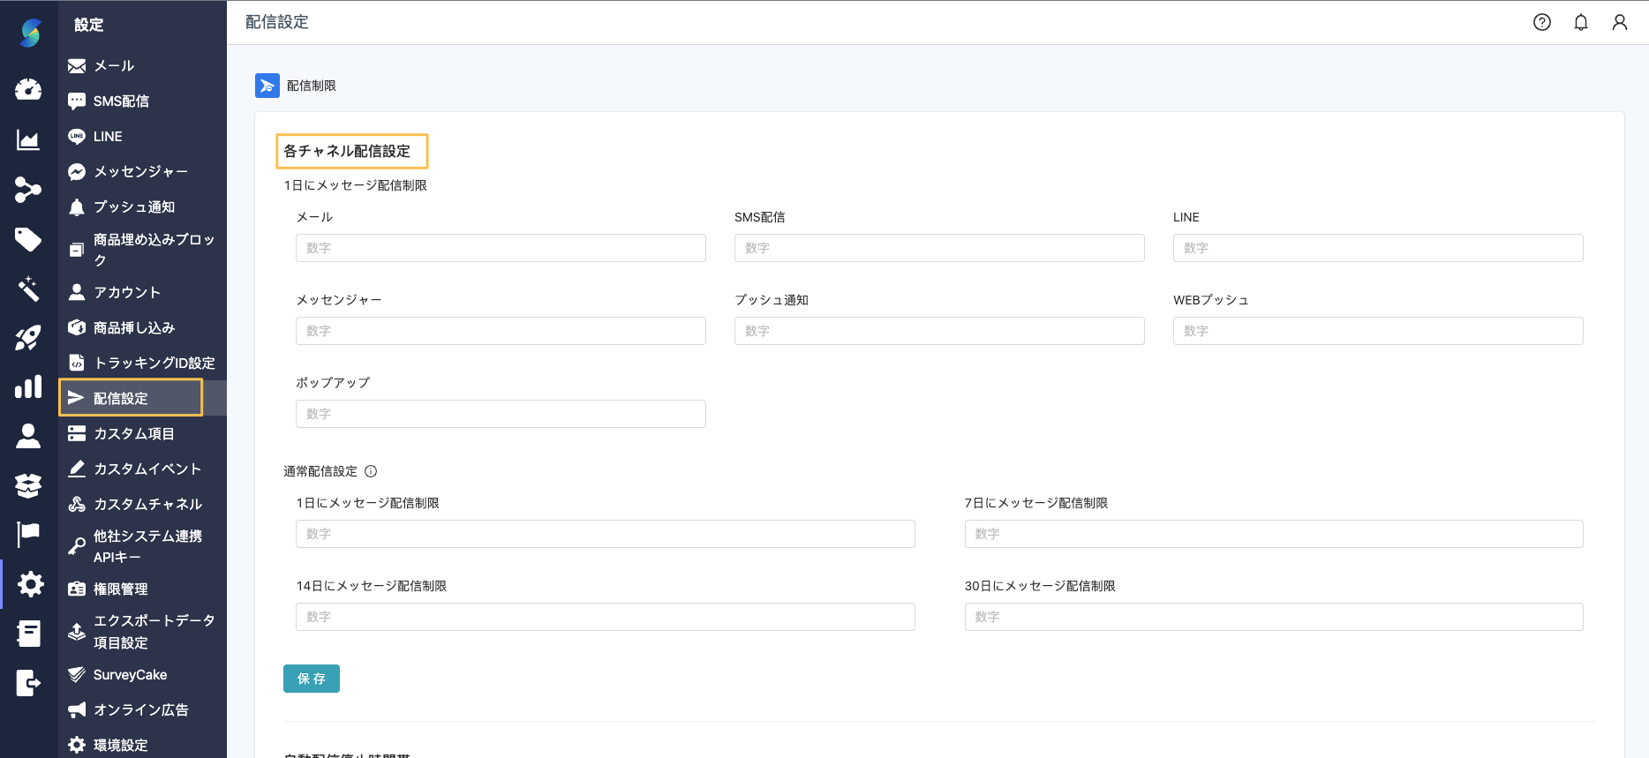Open 商品挿し込み menu item
The height and width of the screenshot is (758, 1649).
pos(142,327)
